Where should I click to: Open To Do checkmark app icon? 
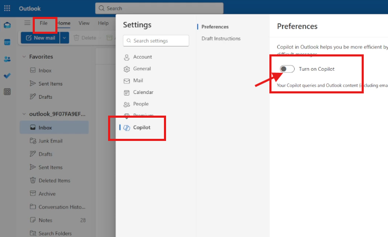coord(7,75)
